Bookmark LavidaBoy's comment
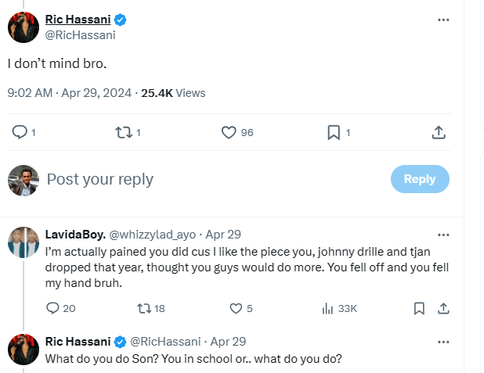 click(x=420, y=308)
